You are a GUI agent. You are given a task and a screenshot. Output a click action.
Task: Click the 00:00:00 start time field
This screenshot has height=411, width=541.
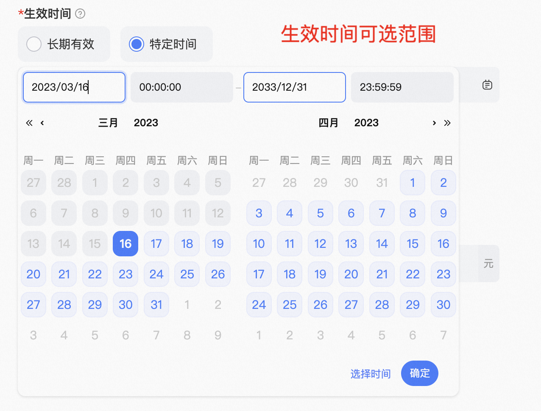tap(181, 87)
